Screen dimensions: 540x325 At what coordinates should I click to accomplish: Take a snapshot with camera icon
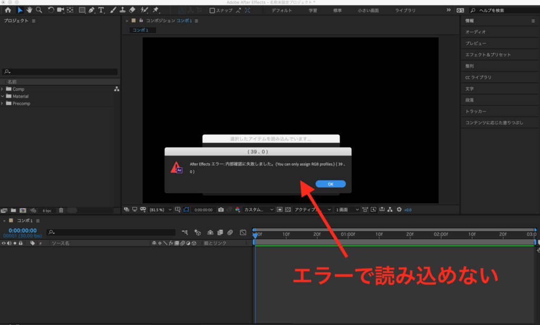coord(221,210)
